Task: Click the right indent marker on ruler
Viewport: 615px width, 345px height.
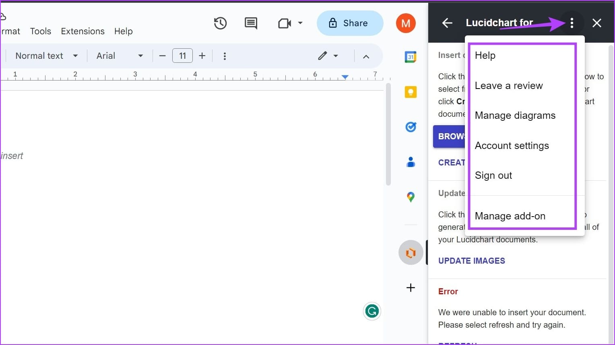Action: point(345,76)
